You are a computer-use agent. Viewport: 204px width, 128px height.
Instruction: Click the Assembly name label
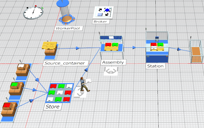point(113,62)
